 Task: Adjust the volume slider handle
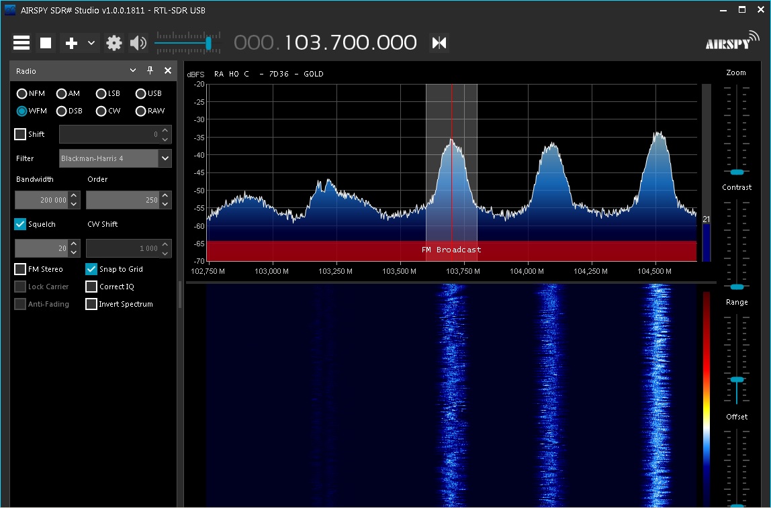pos(208,43)
